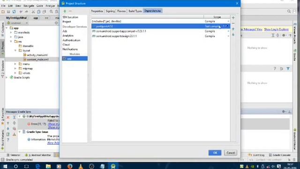Image resolution: width=300 pixels, height=169 pixels.
Task: Open scope dropdown for appcompat-v7 dependency
Action: point(228,31)
